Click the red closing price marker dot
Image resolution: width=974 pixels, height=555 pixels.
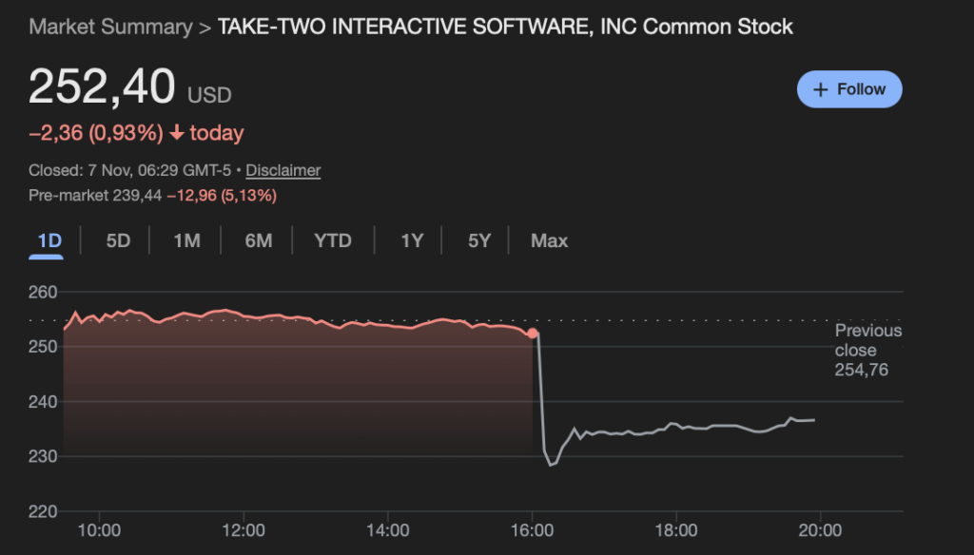click(x=533, y=334)
